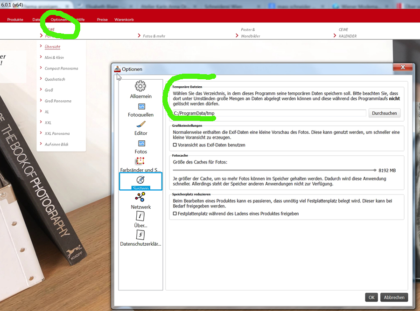Click the temporary directory path field
420x311 pixels.
tap(269, 113)
